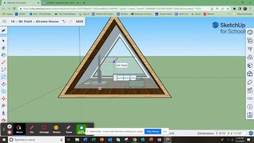
Task: Open the Entity Info panel
Action: 250,32
